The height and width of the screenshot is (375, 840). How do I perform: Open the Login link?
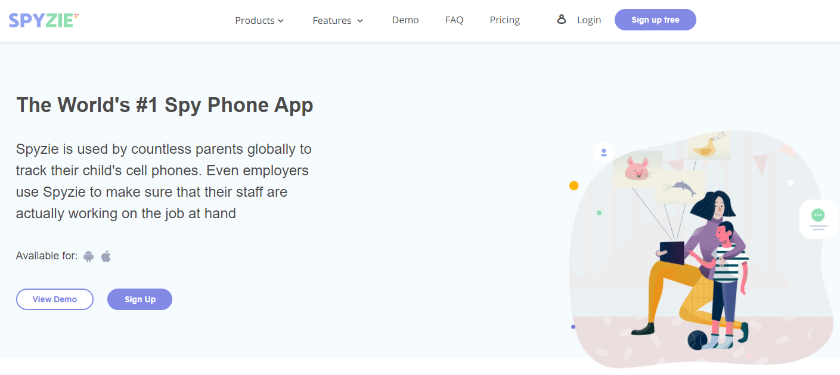pos(589,20)
